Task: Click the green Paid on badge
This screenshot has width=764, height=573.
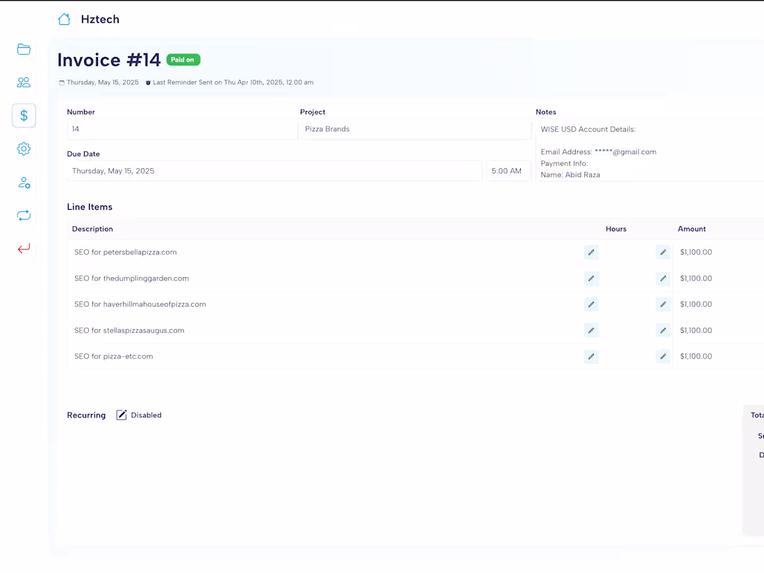Action: click(x=183, y=60)
